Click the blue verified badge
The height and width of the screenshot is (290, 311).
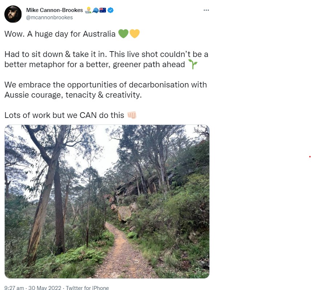pos(110,10)
